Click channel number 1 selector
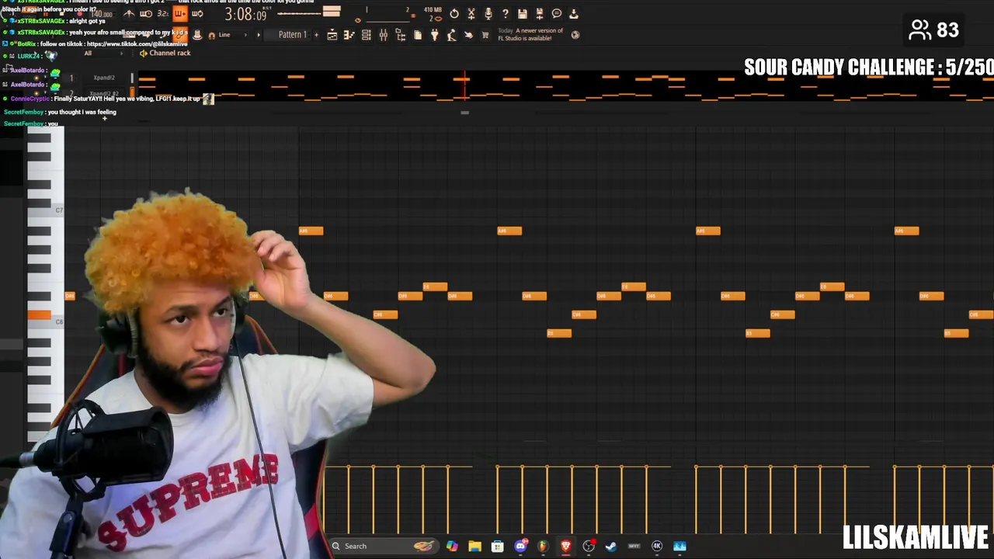Image resolution: width=994 pixels, height=559 pixels. point(71,78)
